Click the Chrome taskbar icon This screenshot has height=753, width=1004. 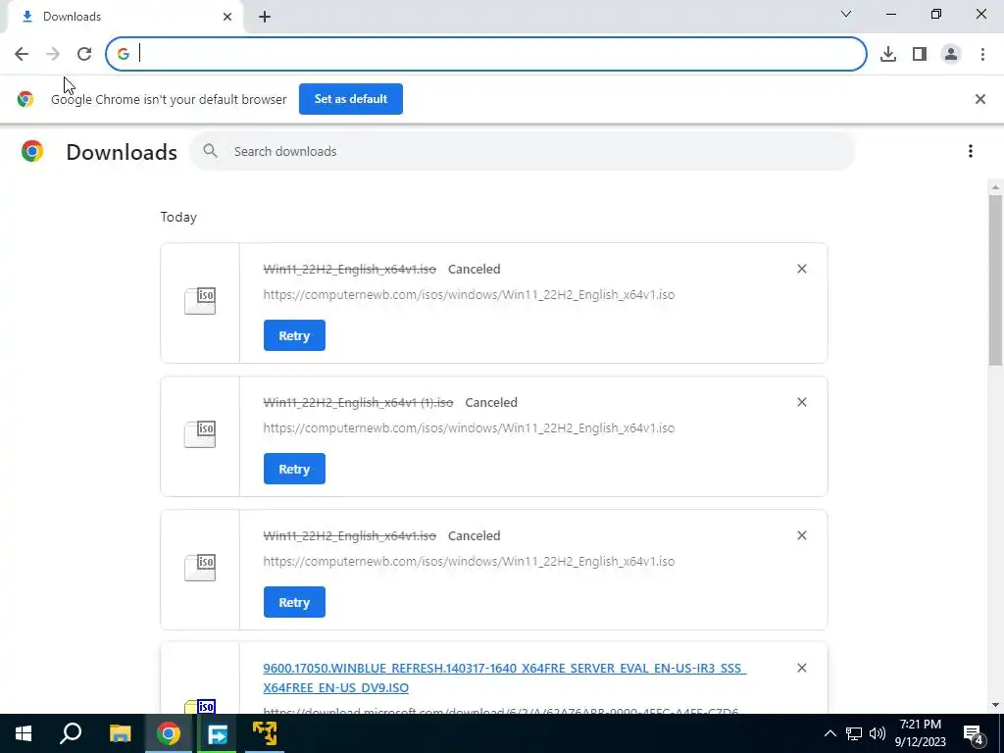pos(169,733)
